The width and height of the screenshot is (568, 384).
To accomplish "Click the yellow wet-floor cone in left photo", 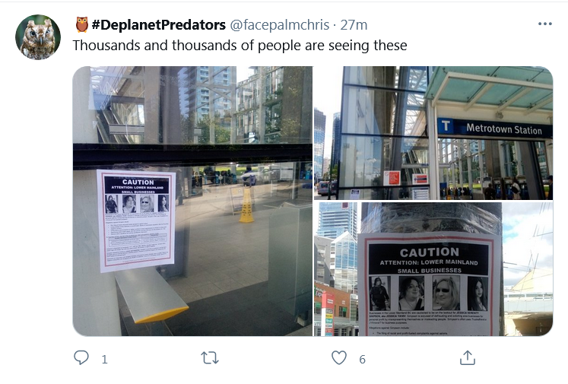I will (246, 205).
